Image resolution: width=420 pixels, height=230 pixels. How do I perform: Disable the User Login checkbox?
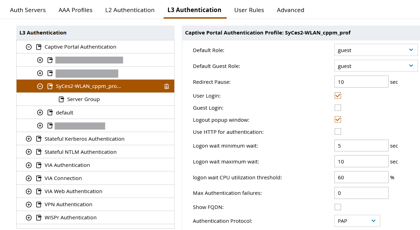click(x=338, y=96)
